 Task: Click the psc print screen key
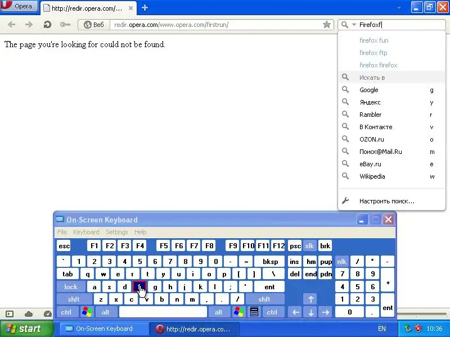[295, 246]
